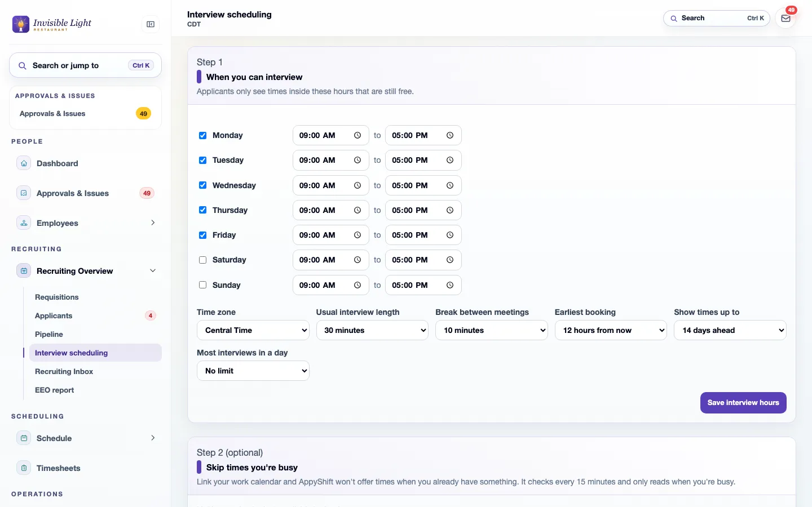Click the Recruiting Overview clipboard icon
The image size is (812, 507).
click(x=24, y=271)
